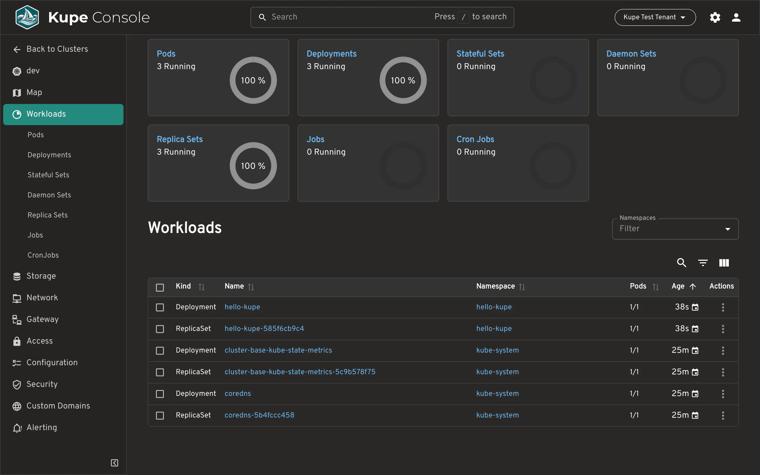Toggle the select-all header checkbox

point(160,287)
